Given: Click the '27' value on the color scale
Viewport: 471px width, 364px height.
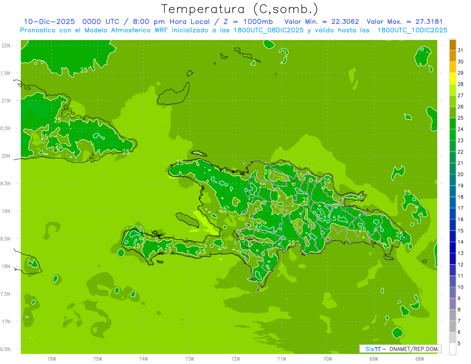Looking at the screenshot, I should [461, 95].
